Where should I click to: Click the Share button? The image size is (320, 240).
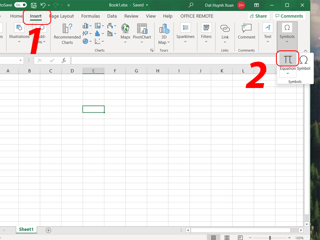point(258,16)
